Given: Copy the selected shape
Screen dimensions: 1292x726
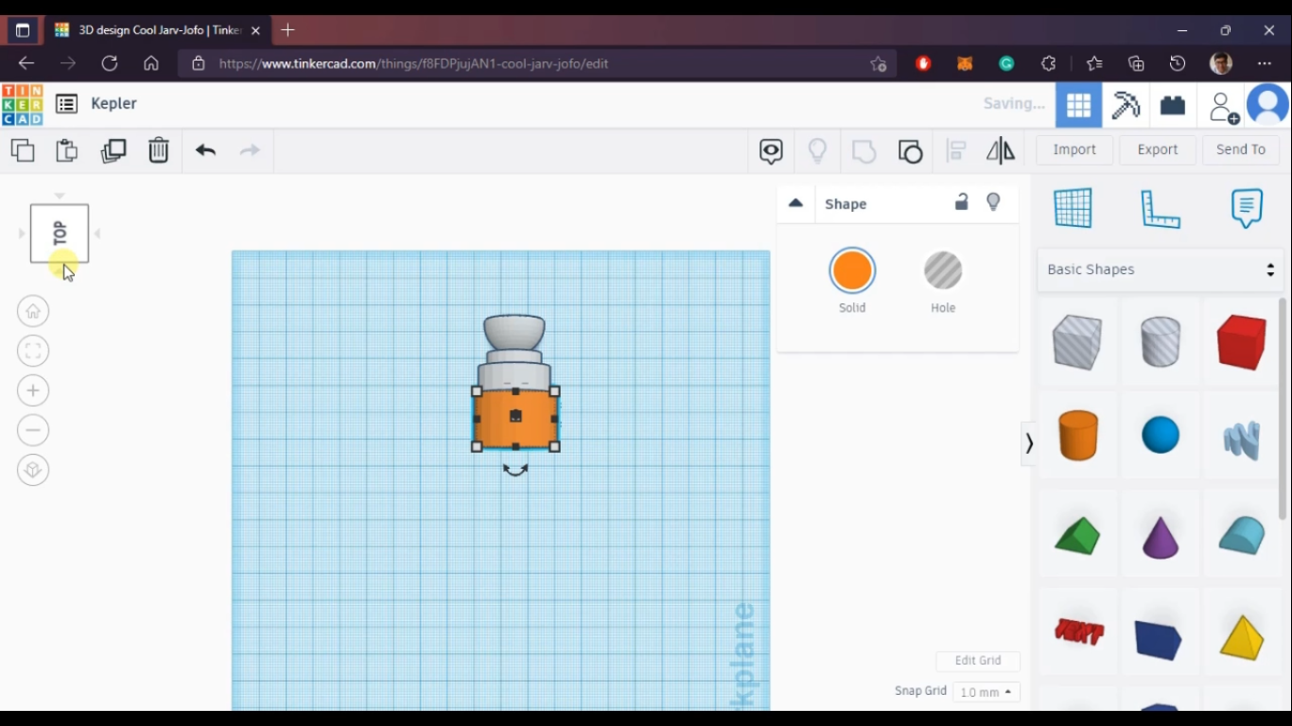Looking at the screenshot, I should point(23,150).
